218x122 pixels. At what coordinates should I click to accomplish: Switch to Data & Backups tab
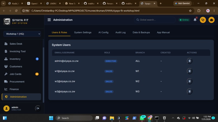[141, 32]
